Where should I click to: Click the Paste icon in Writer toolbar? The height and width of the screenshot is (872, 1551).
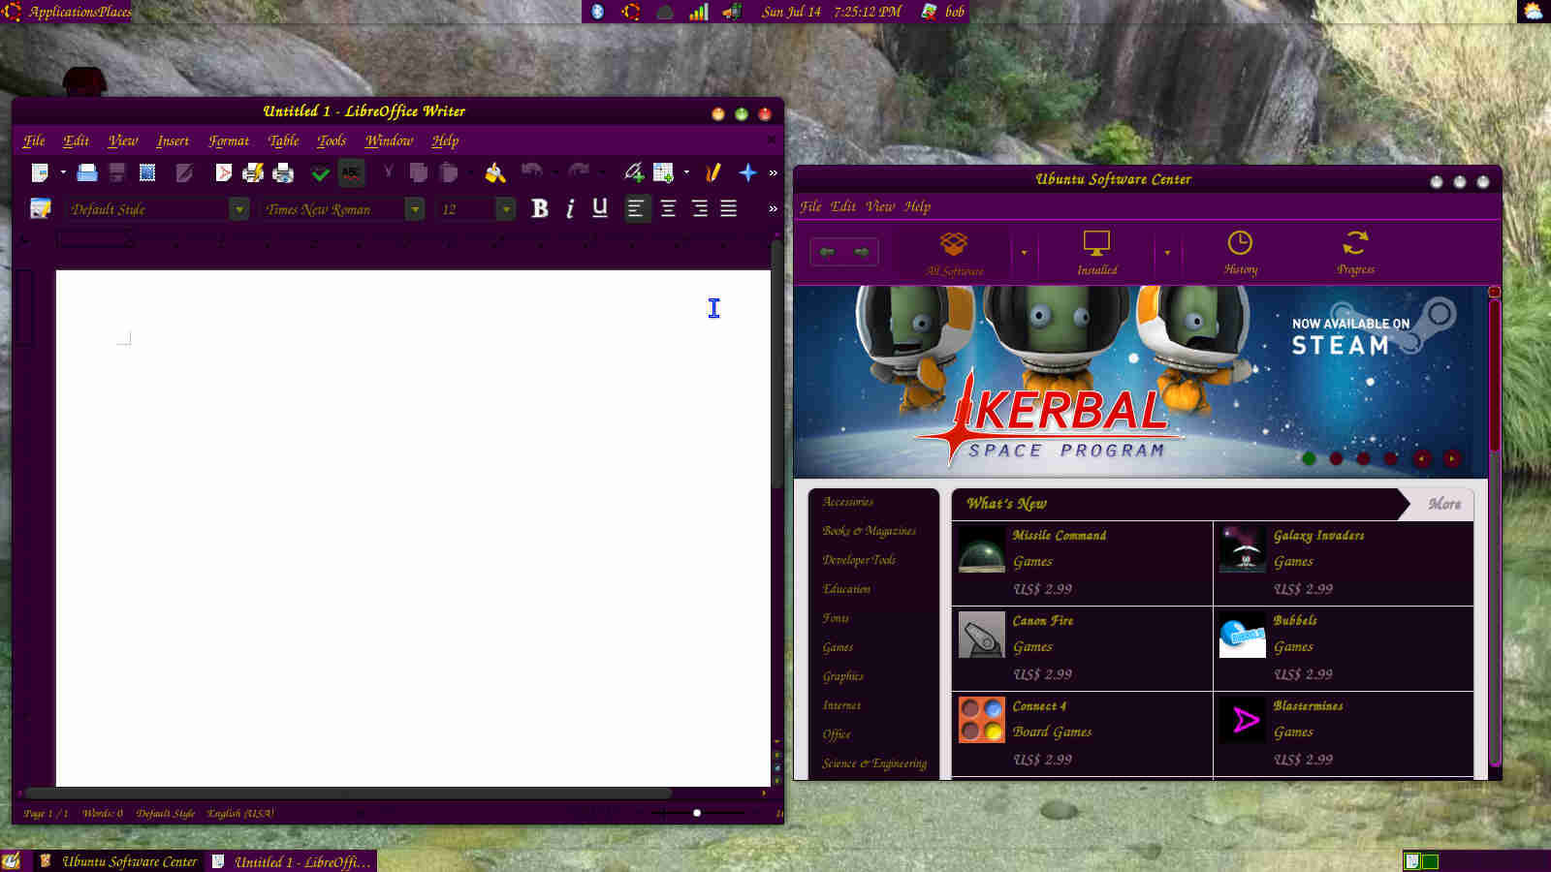(x=448, y=172)
